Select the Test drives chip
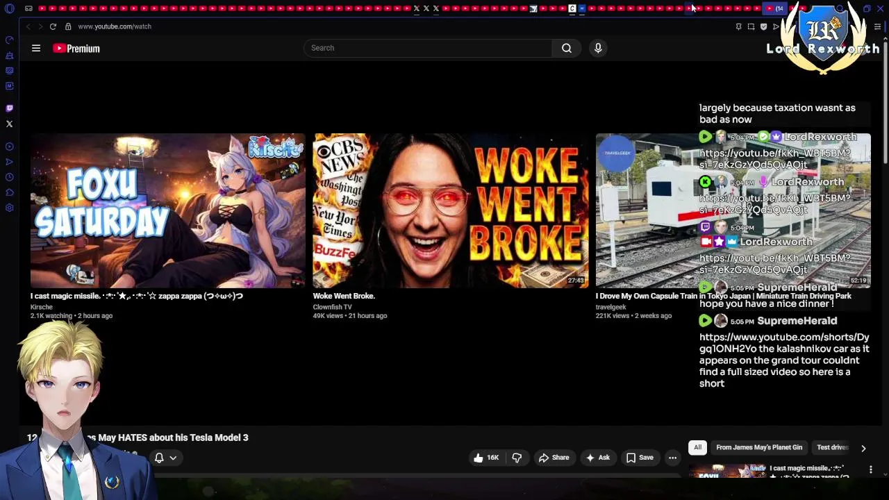 (832, 447)
